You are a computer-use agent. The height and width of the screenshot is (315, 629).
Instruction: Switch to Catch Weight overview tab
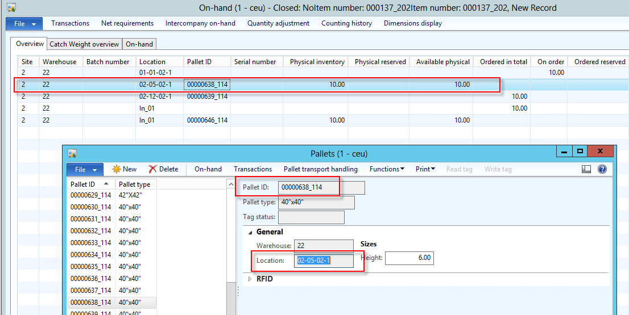(84, 44)
